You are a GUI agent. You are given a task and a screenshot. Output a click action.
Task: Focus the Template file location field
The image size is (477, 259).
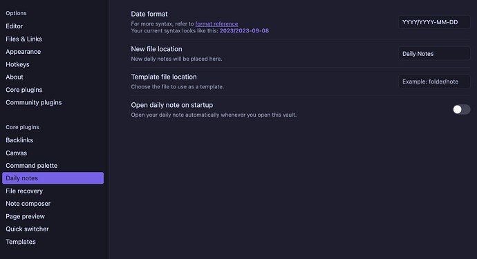tap(434, 81)
